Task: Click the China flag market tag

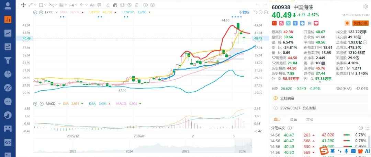Action: [274, 23]
